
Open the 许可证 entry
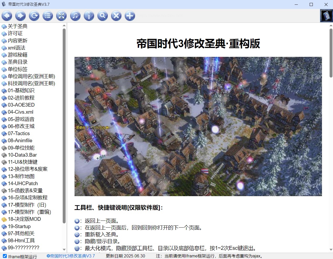pos(15,33)
